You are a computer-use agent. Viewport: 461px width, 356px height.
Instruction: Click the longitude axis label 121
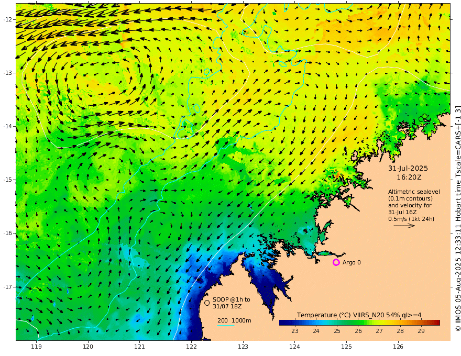140,347
